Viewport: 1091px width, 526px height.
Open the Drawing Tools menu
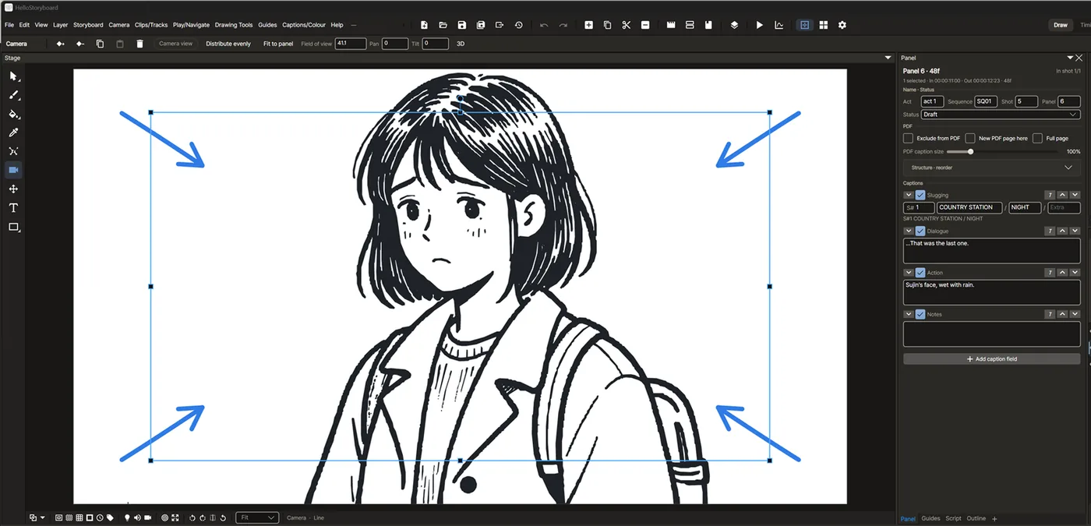click(234, 25)
